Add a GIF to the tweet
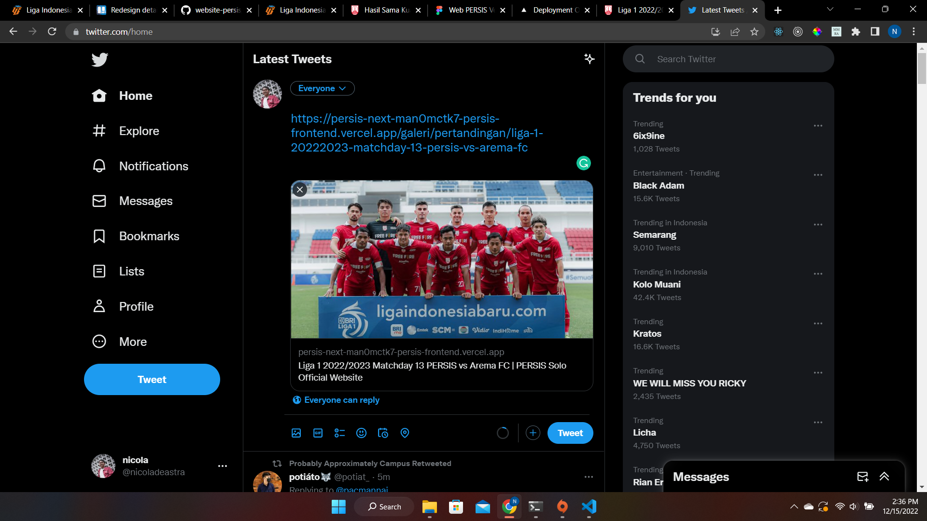Image resolution: width=927 pixels, height=521 pixels. (x=318, y=433)
